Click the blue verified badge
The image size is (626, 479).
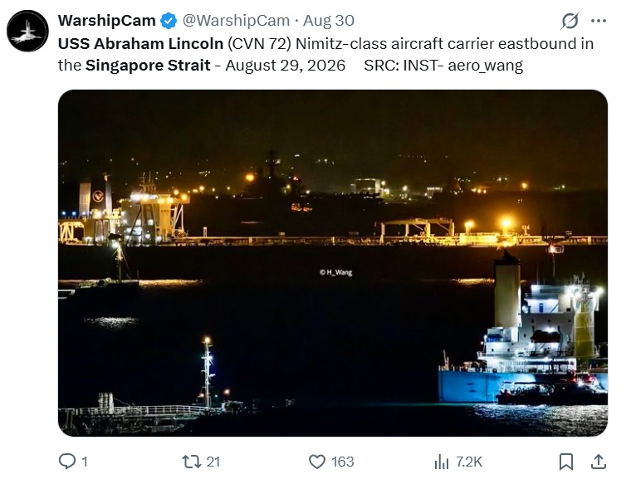(x=169, y=21)
